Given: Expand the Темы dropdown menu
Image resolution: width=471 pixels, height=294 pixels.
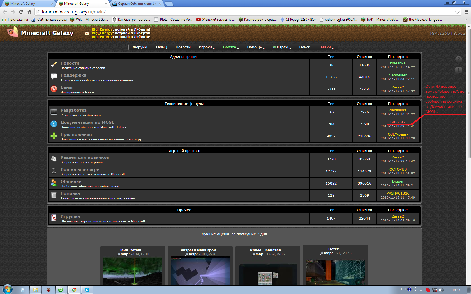Looking at the screenshot, I should coord(161,47).
